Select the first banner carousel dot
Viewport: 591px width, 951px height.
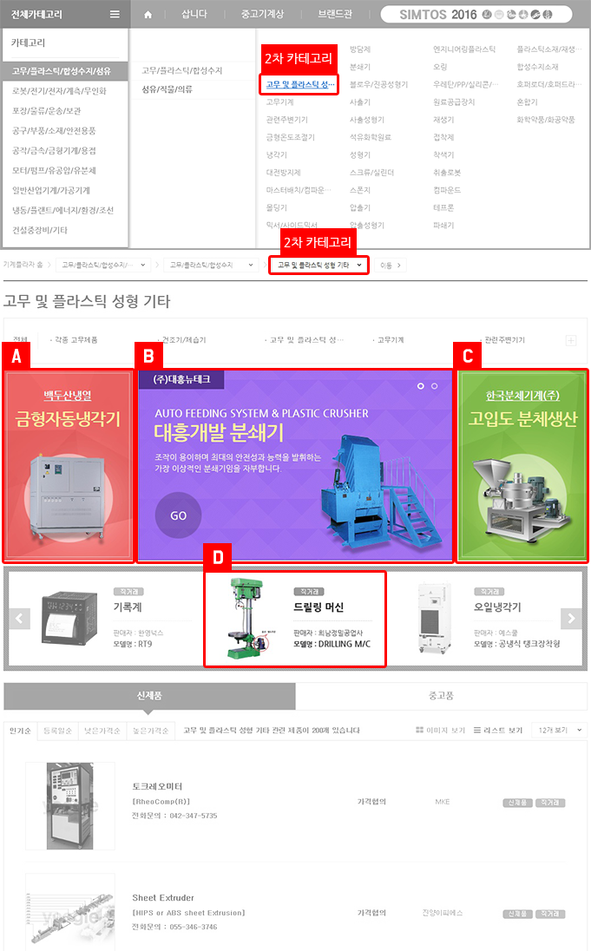pos(421,386)
